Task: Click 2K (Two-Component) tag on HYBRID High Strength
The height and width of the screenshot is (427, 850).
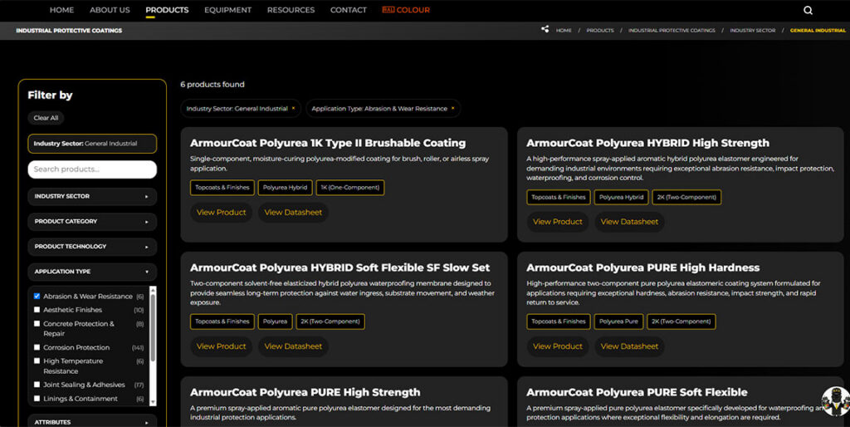Action: (686, 197)
